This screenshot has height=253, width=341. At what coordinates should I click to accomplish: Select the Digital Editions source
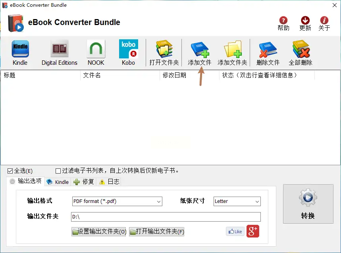[x=60, y=53]
